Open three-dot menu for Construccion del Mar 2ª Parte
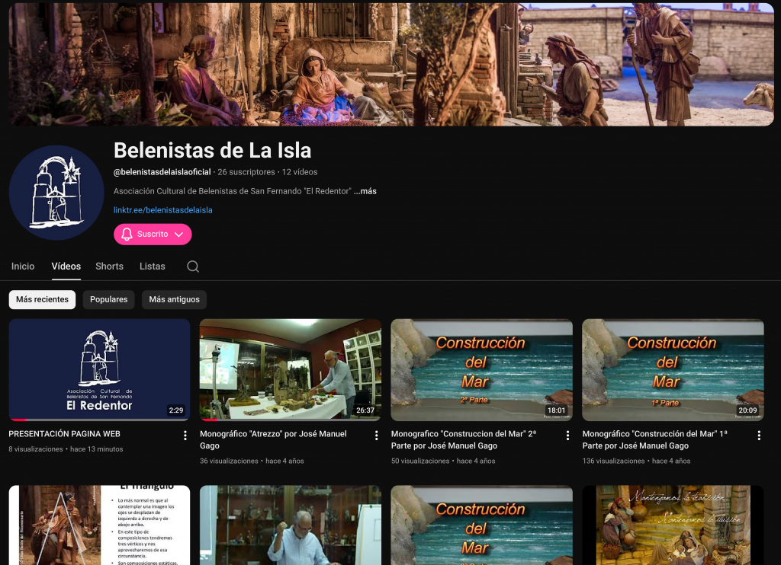This screenshot has height=565, width=781. 567,436
